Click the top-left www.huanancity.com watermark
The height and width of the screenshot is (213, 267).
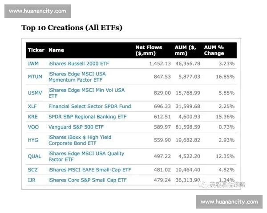pyautogui.click(x=37, y=11)
